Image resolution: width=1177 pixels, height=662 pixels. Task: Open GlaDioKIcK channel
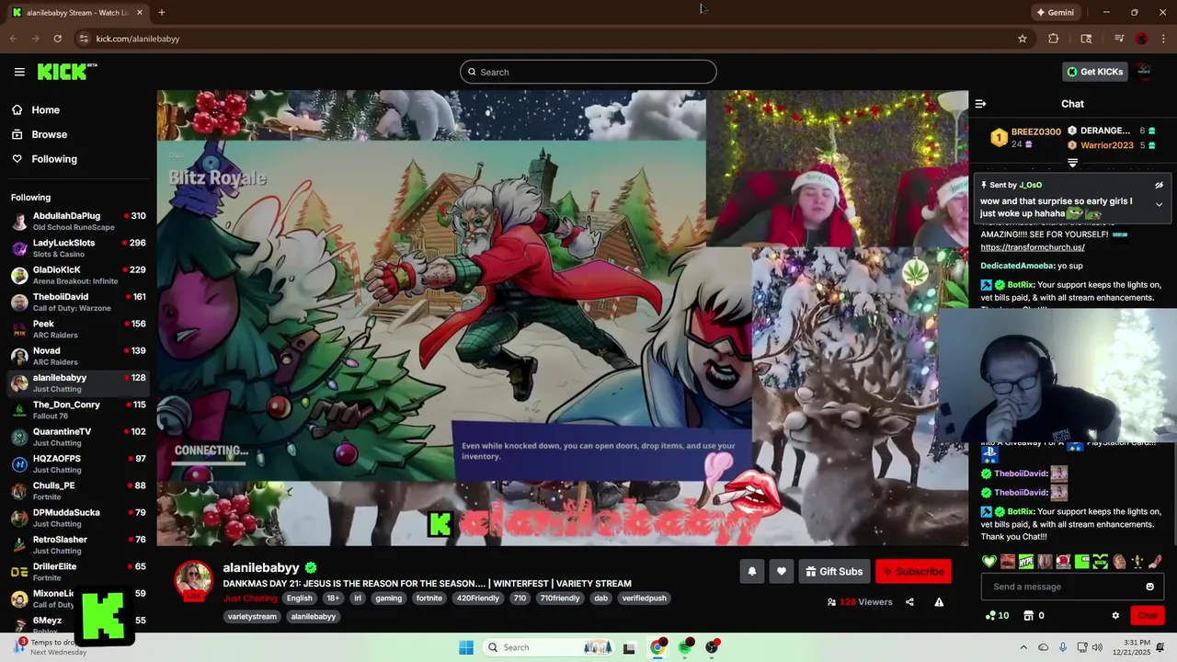pyautogui.click(x=79, y=275)
